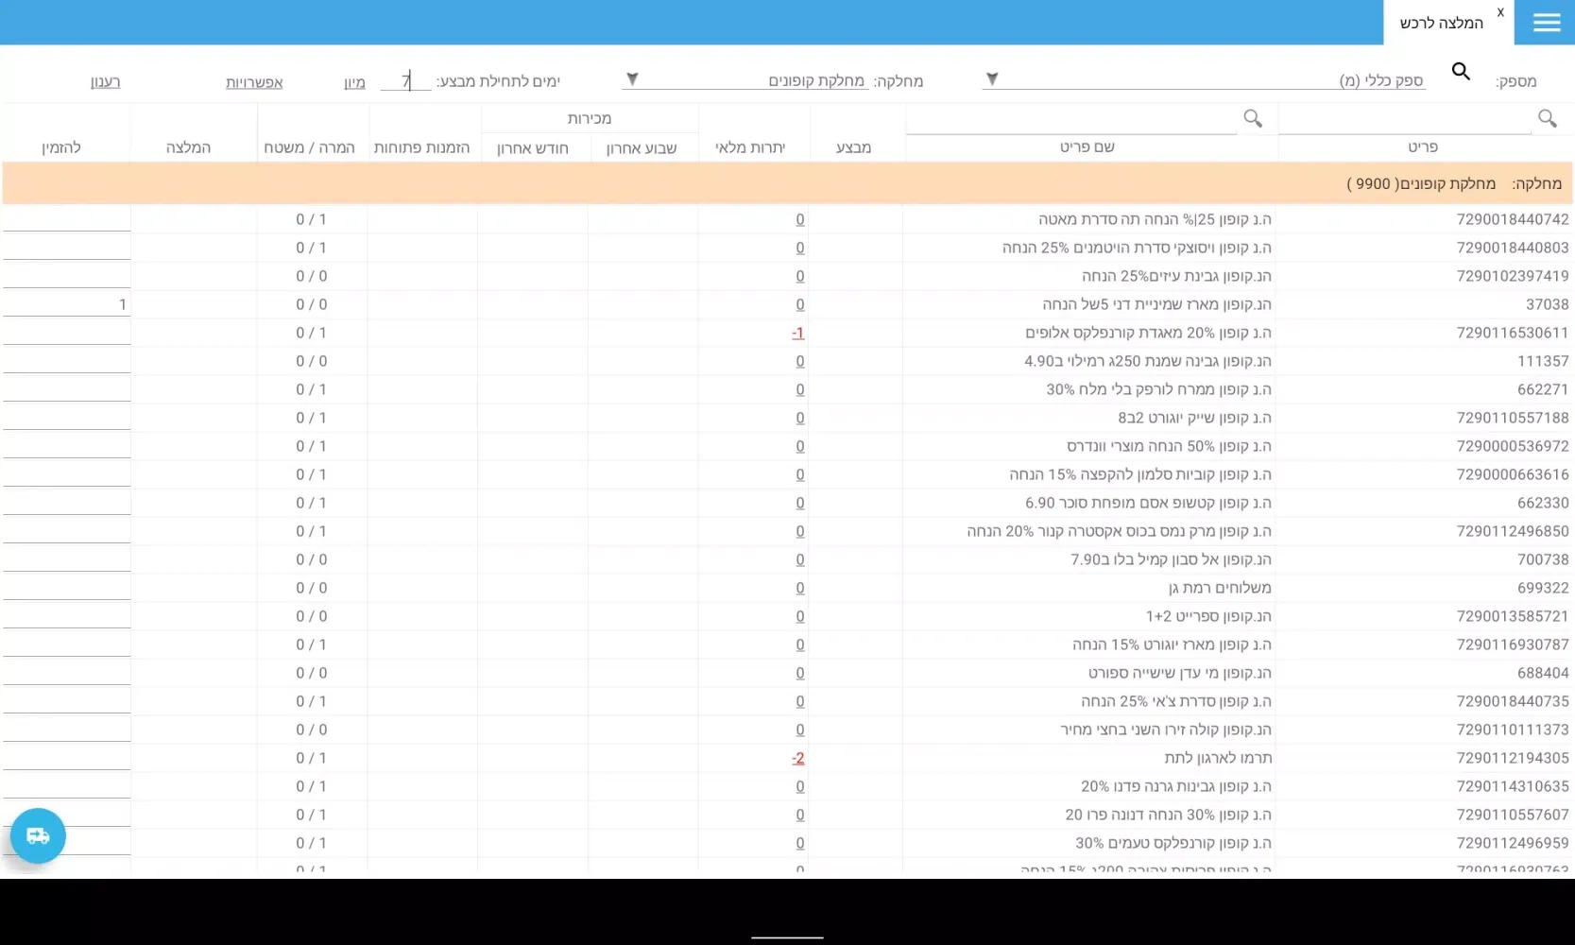Click the order quantity field for item 37038
The width and height of the screenshot is (1575, 945).
click(66, 304)
